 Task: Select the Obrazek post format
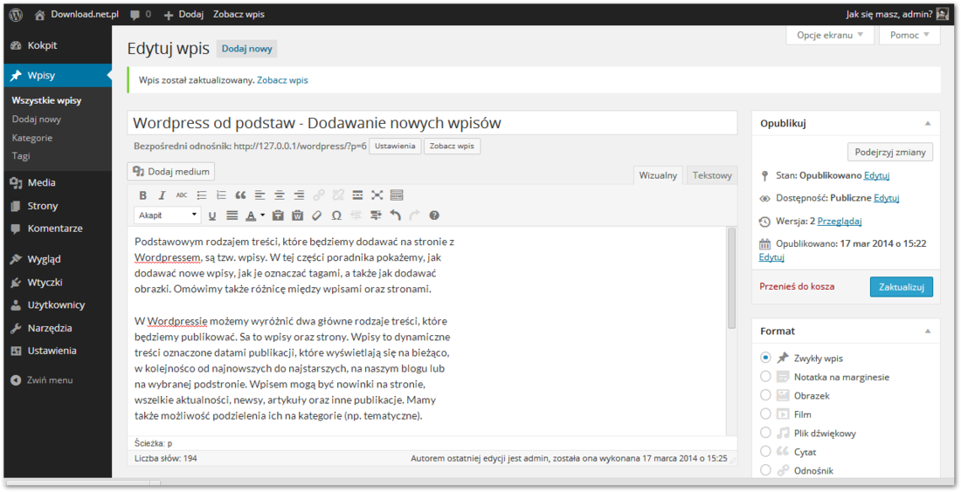765,395
